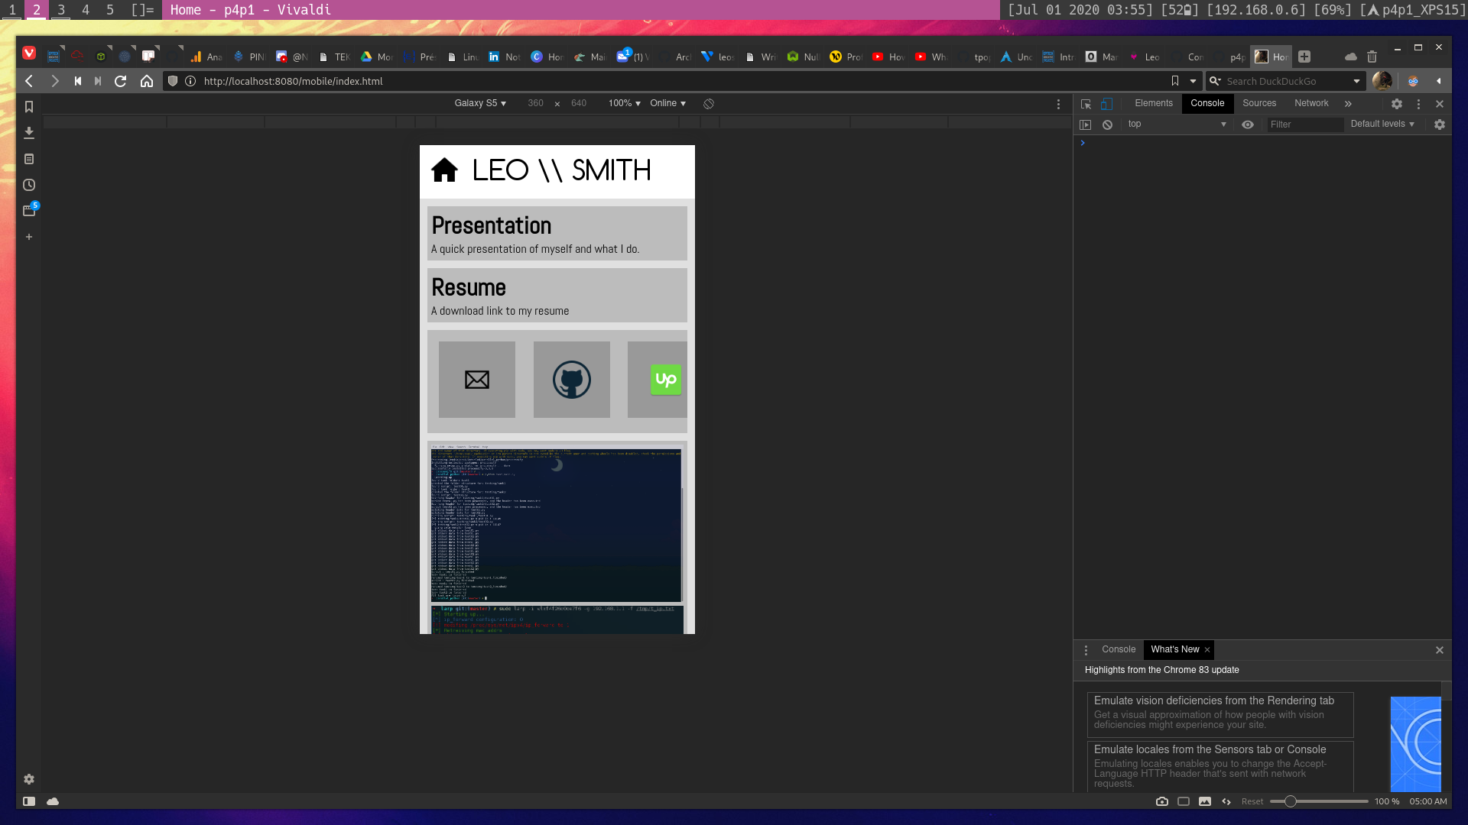Switch to the Elements tab

tap(1153, 103)
